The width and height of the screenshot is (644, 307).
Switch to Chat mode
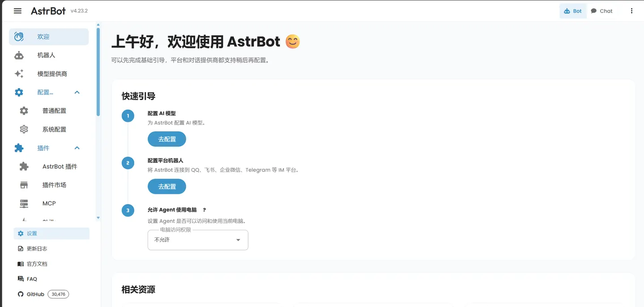click(x=602, y=11)
